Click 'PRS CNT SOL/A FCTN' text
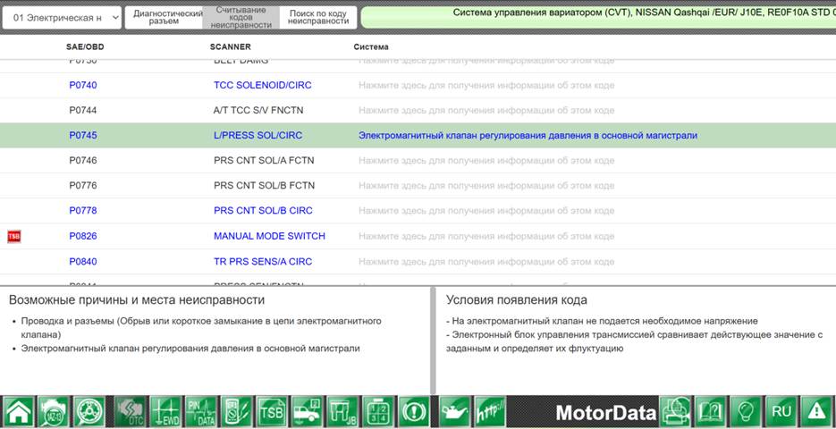836x429 pixels. pos(264,160)
